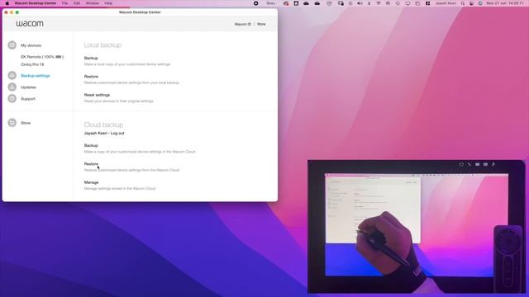Click the Wacom logo in header
The height and width of the screenshot is (297, 529).
pyautogui.click(x=30, y=24)
